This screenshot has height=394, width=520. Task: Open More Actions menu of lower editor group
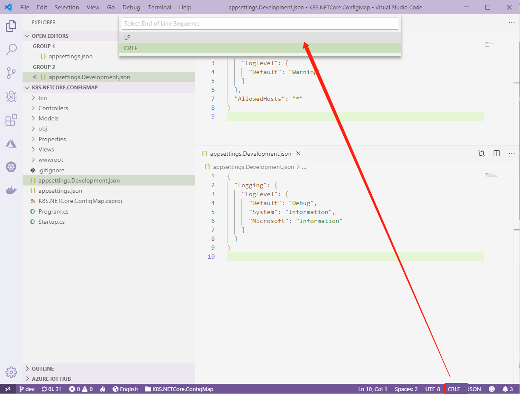(x=512, y=154)
